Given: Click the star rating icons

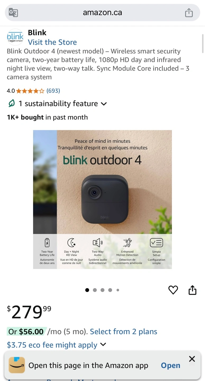Looking at the screenshot, I should tap(30, 91).
